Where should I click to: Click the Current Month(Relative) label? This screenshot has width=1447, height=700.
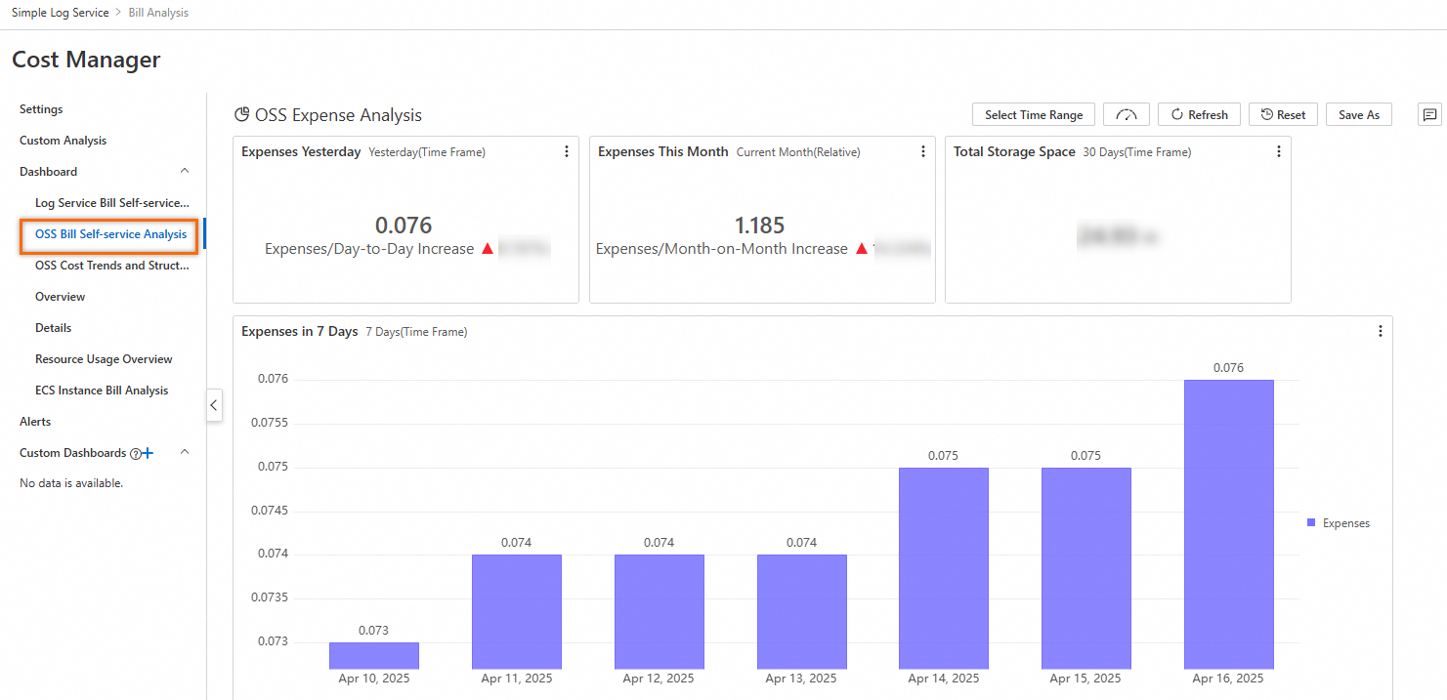[798, 152]
